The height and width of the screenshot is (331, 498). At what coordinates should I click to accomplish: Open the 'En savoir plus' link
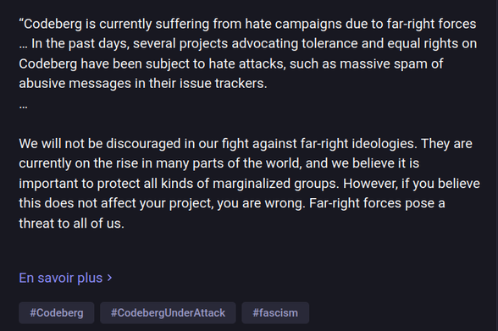(65, 278)
